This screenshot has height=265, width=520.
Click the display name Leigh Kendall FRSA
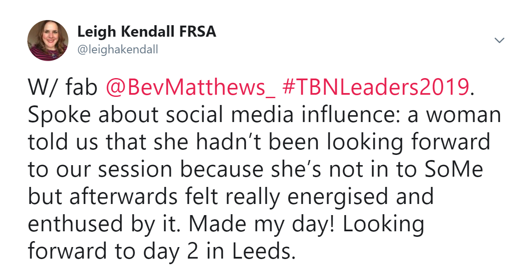(147, 32)
